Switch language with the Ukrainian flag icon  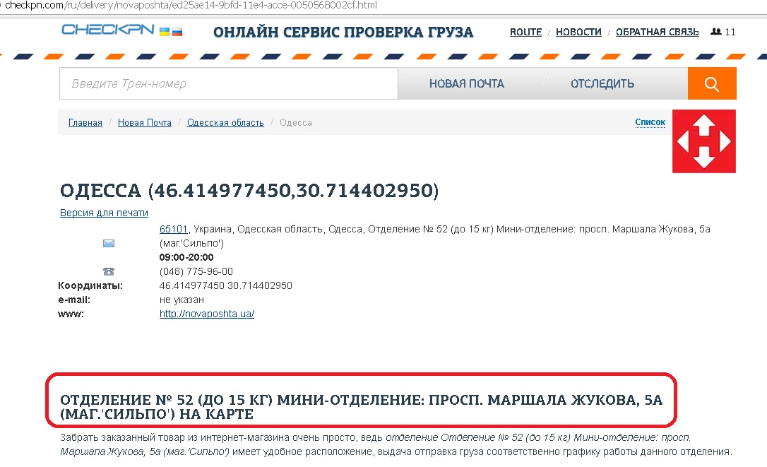(165, 32)
